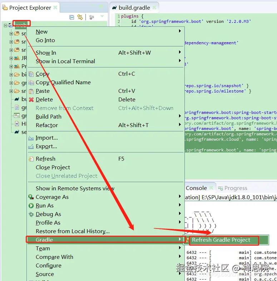This screenshot has height=281, width=277.
Task: Choose Delete with the red X icon
Action: click(106, 100)
